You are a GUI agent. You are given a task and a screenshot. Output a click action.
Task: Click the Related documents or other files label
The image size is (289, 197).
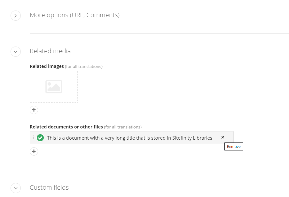[x=66, y=127]
